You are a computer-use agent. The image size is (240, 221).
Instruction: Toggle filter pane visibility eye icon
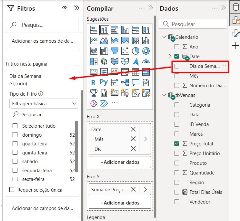[65, 8]
